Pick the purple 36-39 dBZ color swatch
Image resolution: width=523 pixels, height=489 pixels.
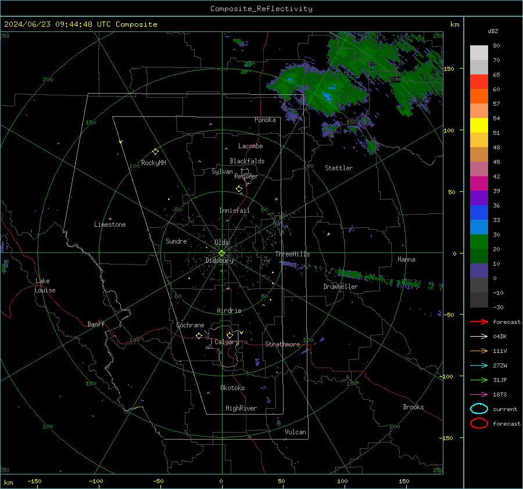pyautogui.click(x=479, y=198)
